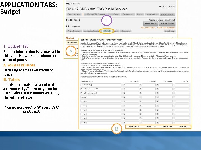Click the City of Modesto CDBG description field
Screen dimensions: 201x150
pyautogui.click(x=100, y=89)
